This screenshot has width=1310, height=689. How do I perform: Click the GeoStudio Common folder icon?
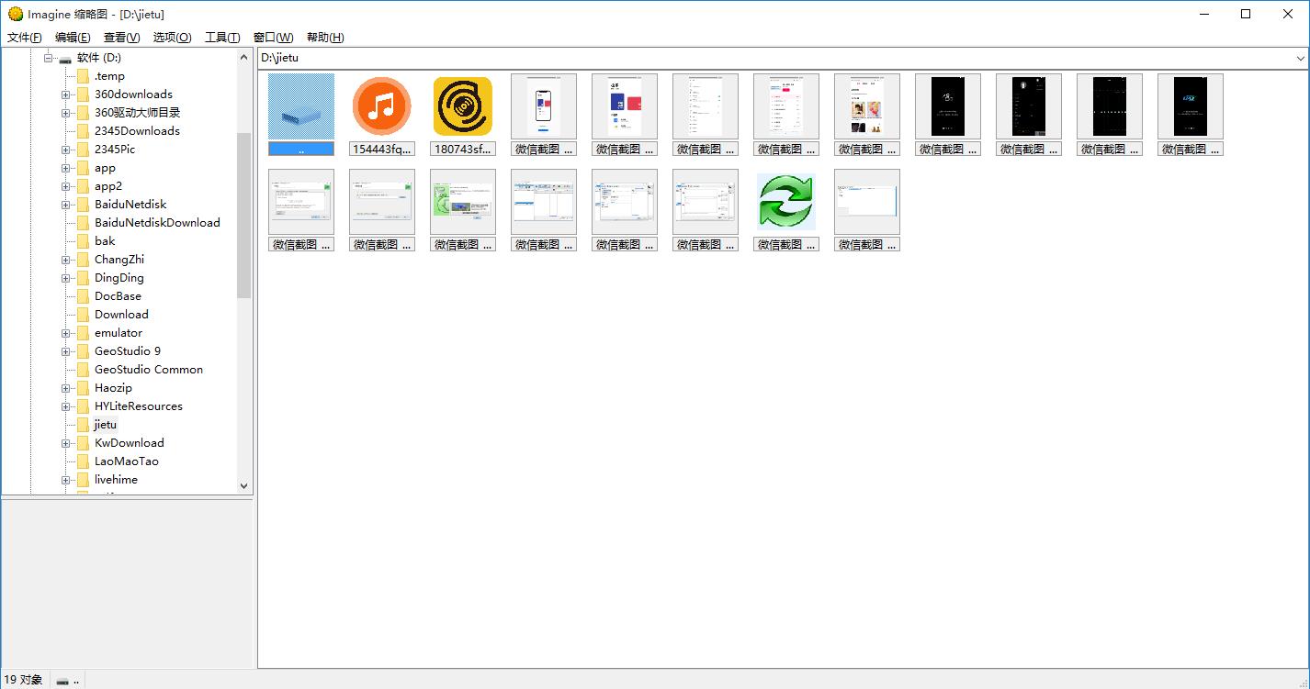(x=83, y=370)
